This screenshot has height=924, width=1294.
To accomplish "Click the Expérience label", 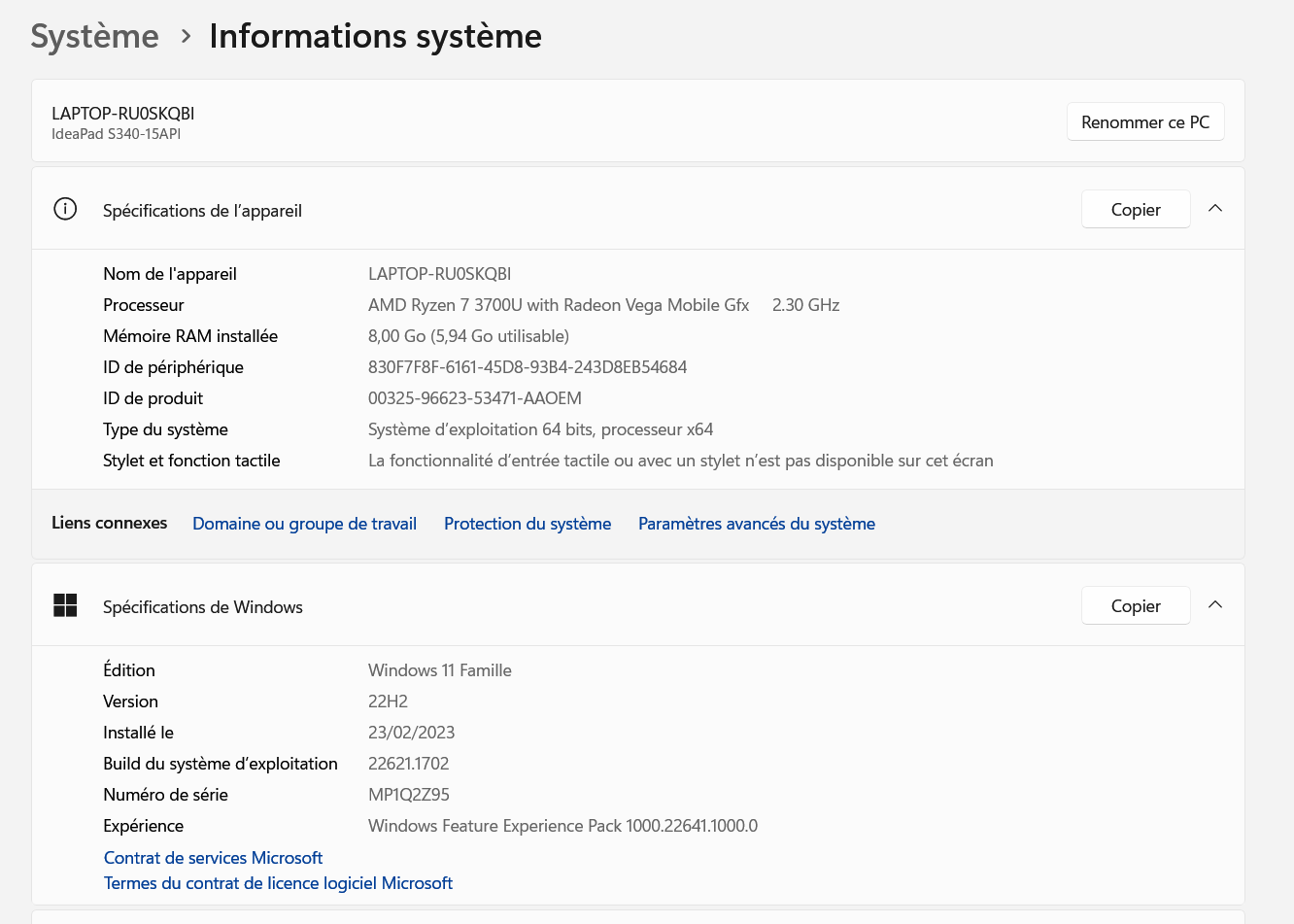I will click(143, 826).
